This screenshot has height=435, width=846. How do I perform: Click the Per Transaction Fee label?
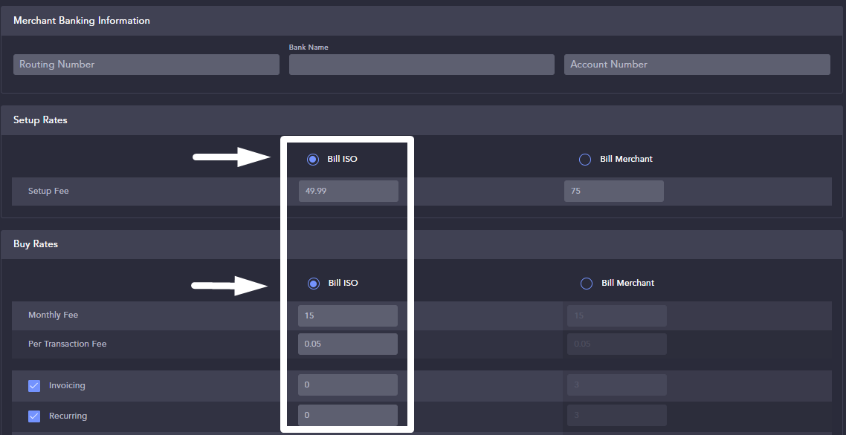(x=68, y=344)
